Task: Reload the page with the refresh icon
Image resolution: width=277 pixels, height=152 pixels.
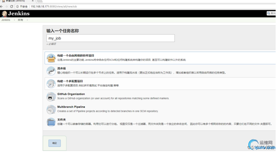Action: click(x=11, y=7)
